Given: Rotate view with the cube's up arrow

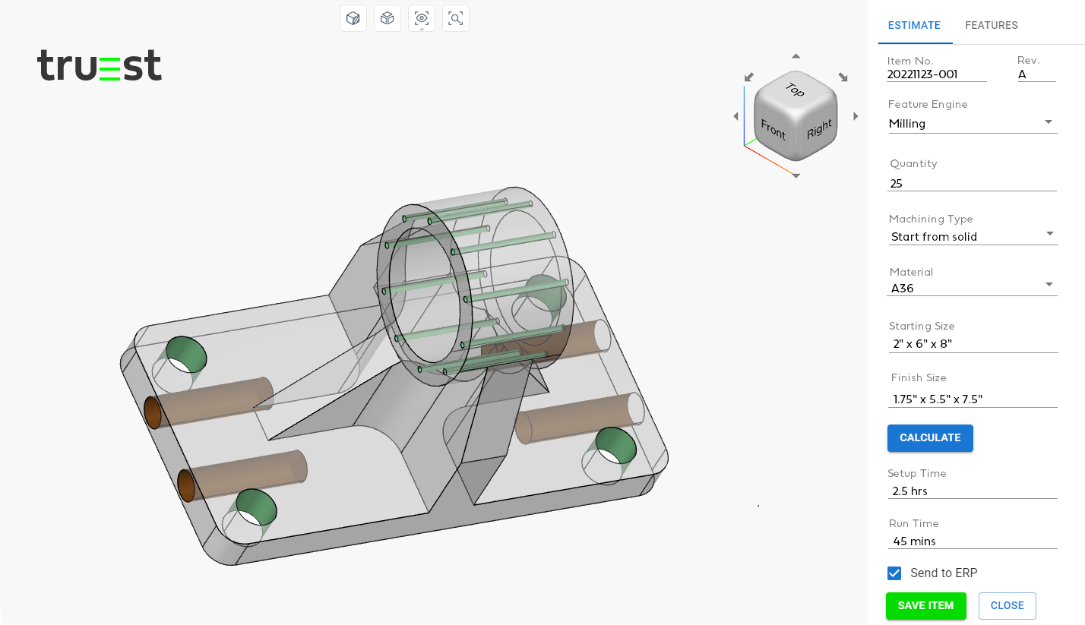Looking at the screenshot, I should [796, 56].
